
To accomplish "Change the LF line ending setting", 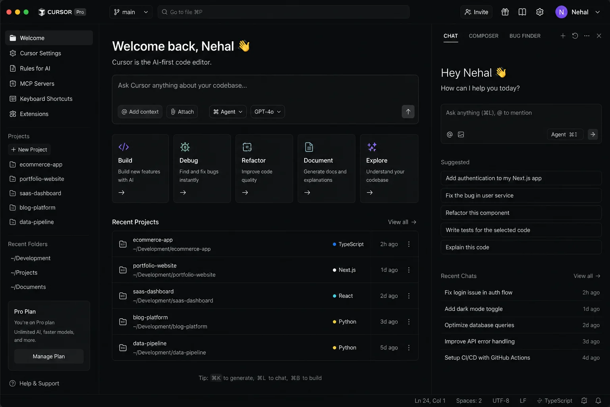I will point(523,401).
